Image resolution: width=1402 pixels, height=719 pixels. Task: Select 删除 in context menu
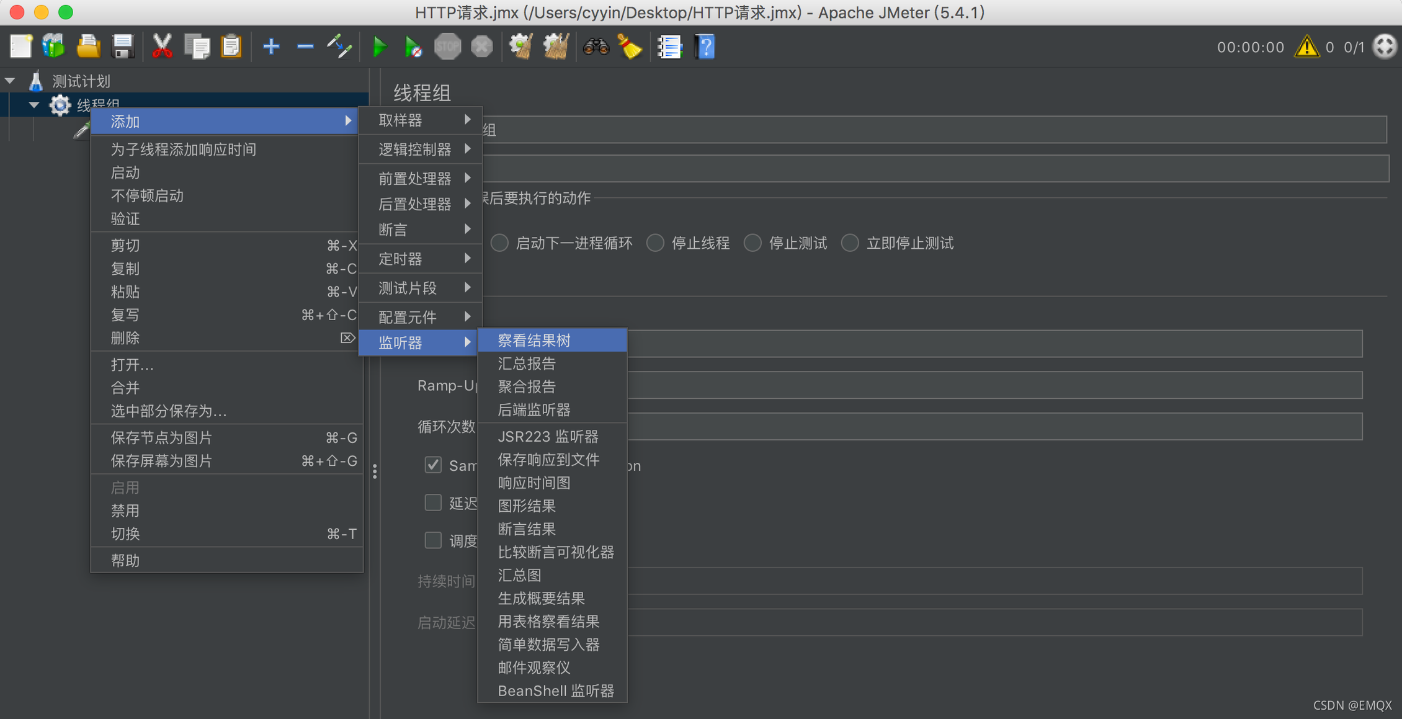tap(227, 338)
